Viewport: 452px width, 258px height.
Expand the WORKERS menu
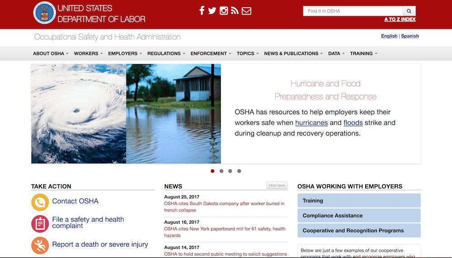tap(88, 54)
